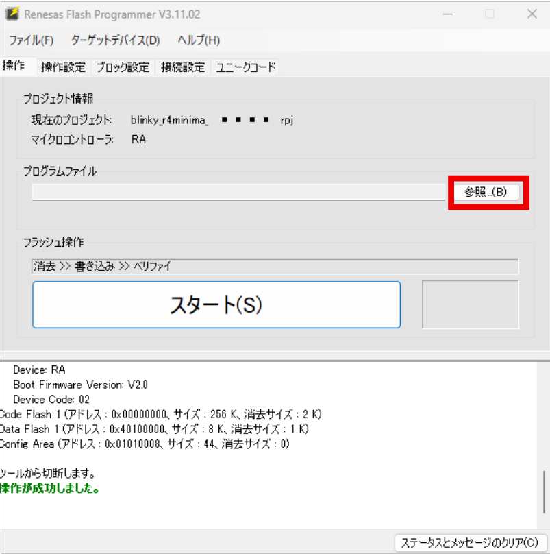The width and height of the screenshot is (550, 556).
Task: Click the Data Flash 1 log line
Action: click(x=154, y=429)
